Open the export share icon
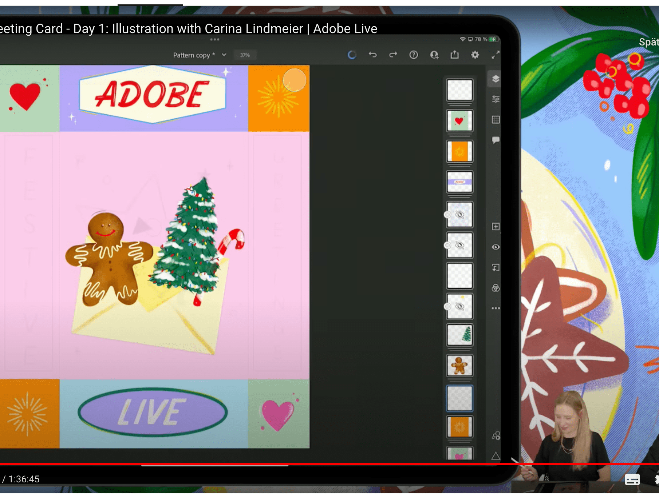659x494 pixels. pos(455,55)
